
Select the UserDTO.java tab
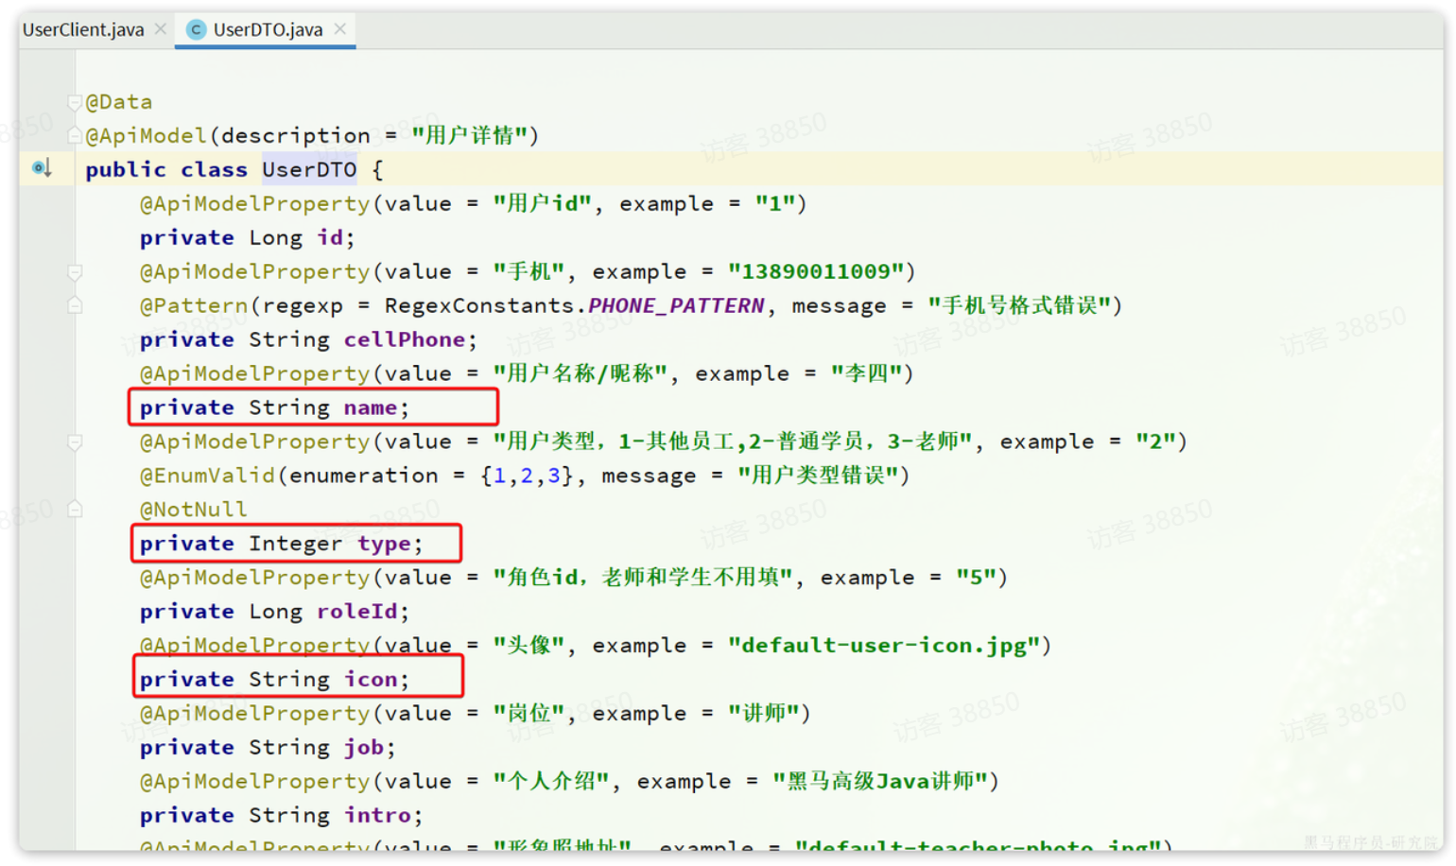268,29
